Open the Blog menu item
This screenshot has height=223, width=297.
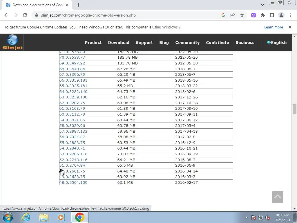[x=164, y=42]
